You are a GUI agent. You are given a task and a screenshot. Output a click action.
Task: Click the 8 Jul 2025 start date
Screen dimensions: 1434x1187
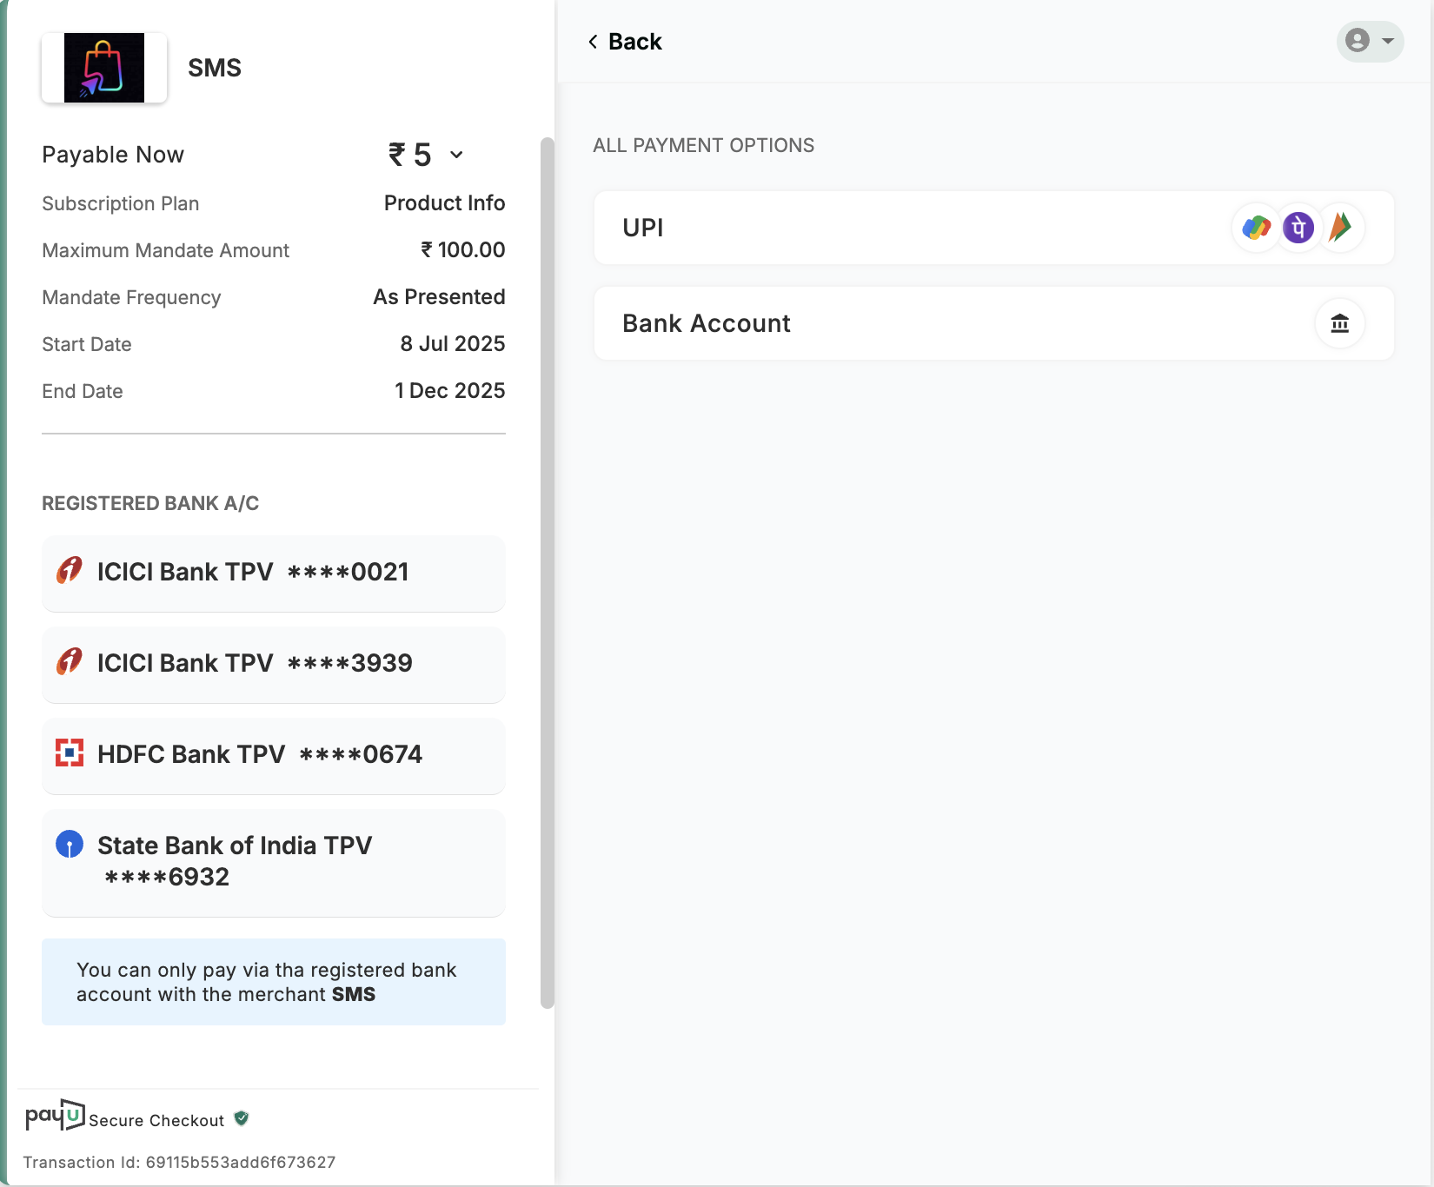452,343
